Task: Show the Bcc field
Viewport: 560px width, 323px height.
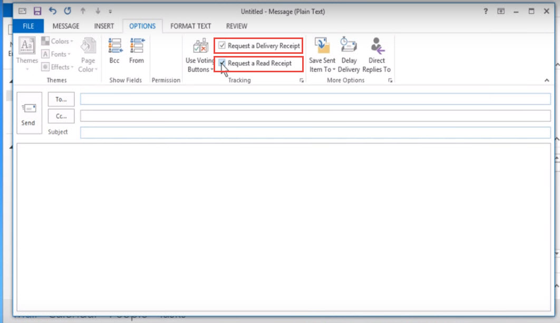Action: coord(114,51)
